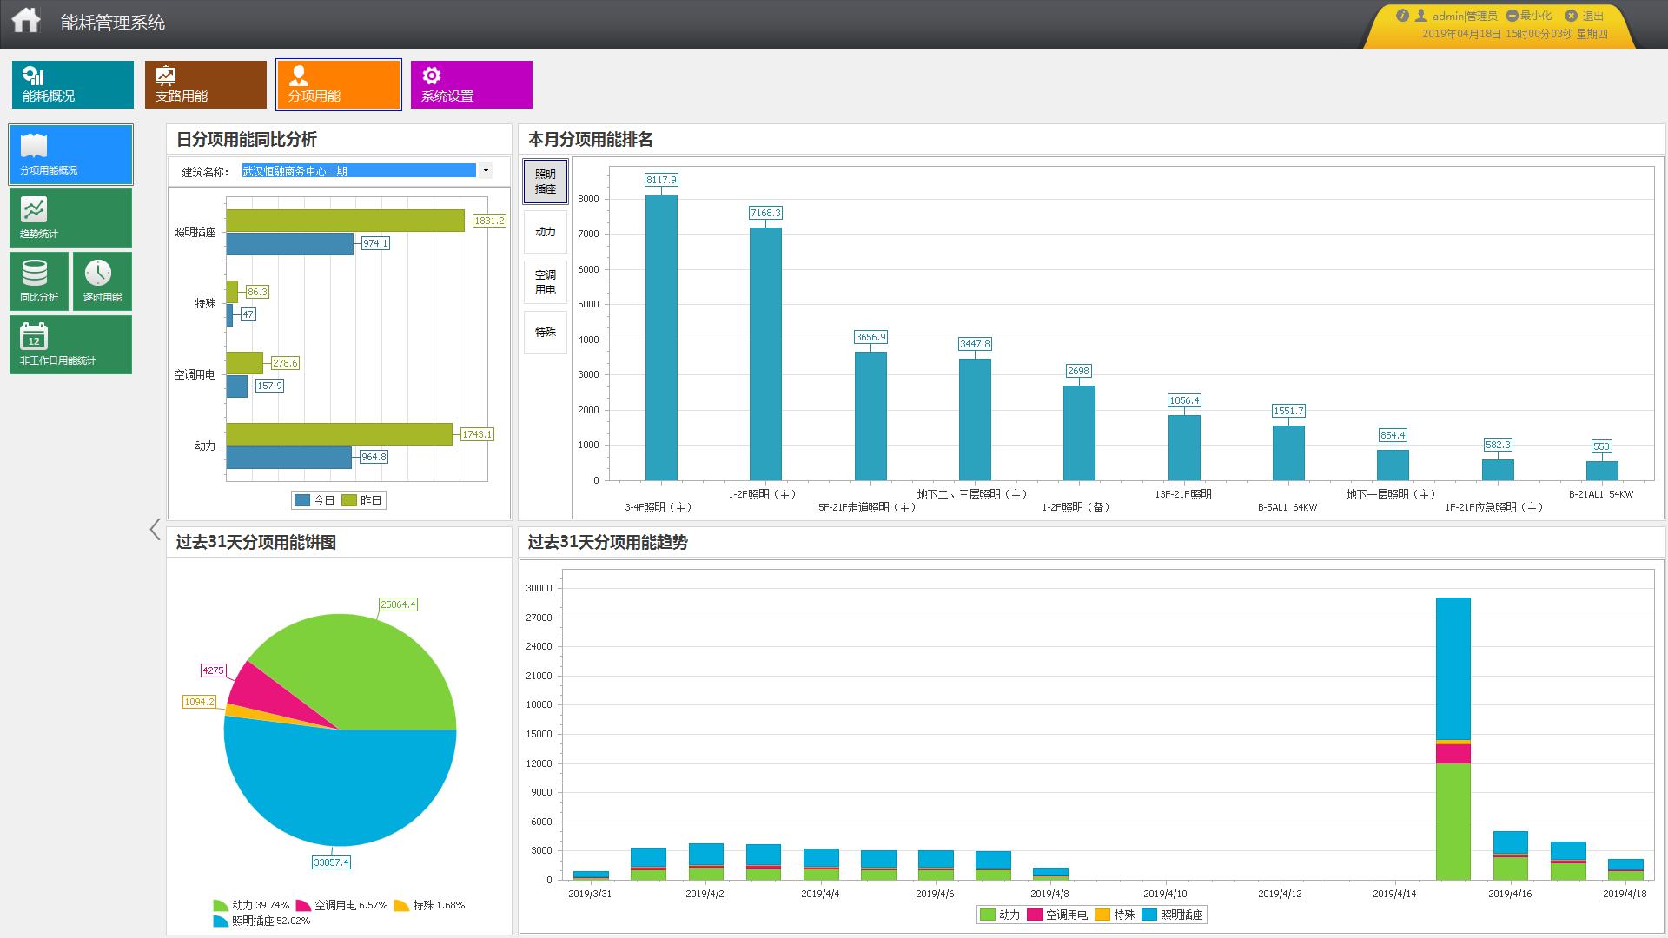
Task: Click the 最小化 minimize button
Action: click(1530, 16)
